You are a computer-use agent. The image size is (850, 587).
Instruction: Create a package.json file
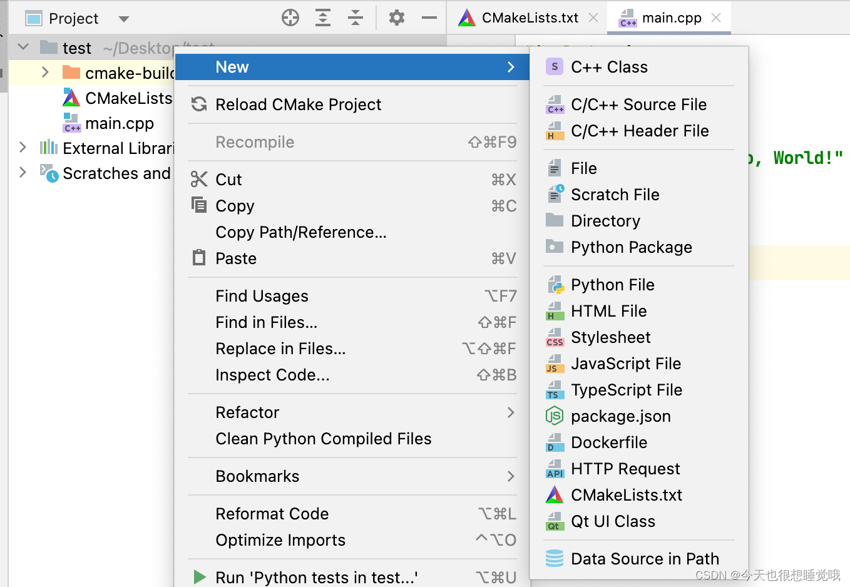pos(621,416)
